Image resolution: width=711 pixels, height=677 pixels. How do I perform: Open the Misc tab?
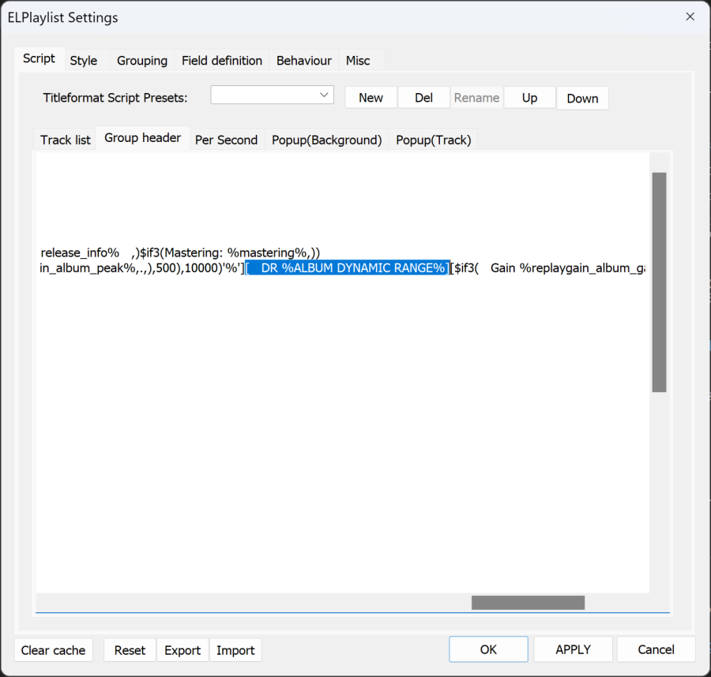tap(358, 60)
